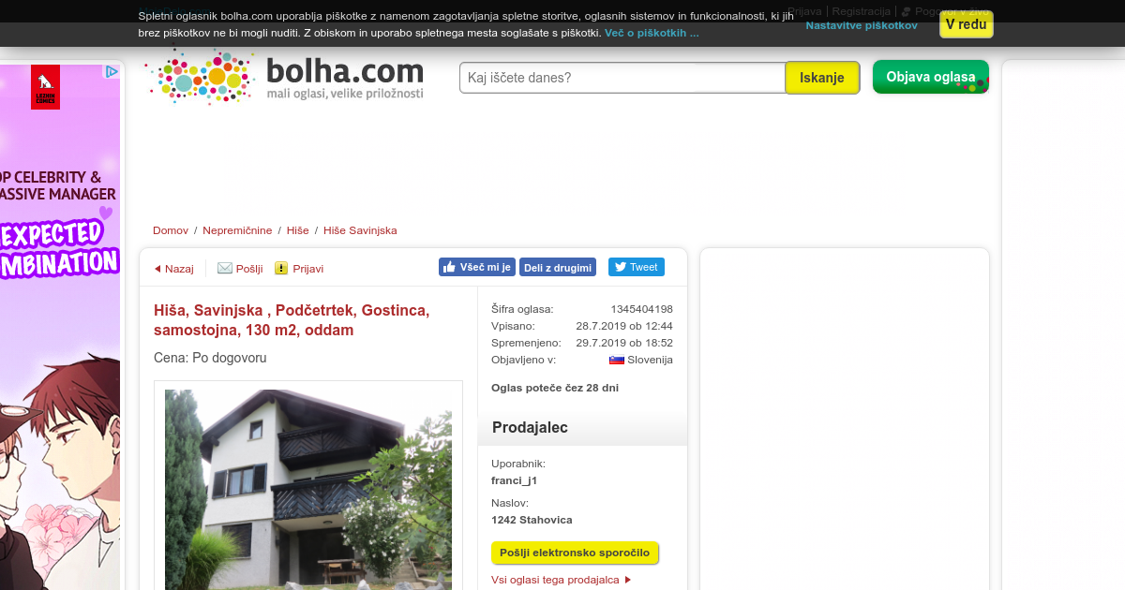
Task: Click the Twitter bird Tweet button
Action: [x=637, y=267]
